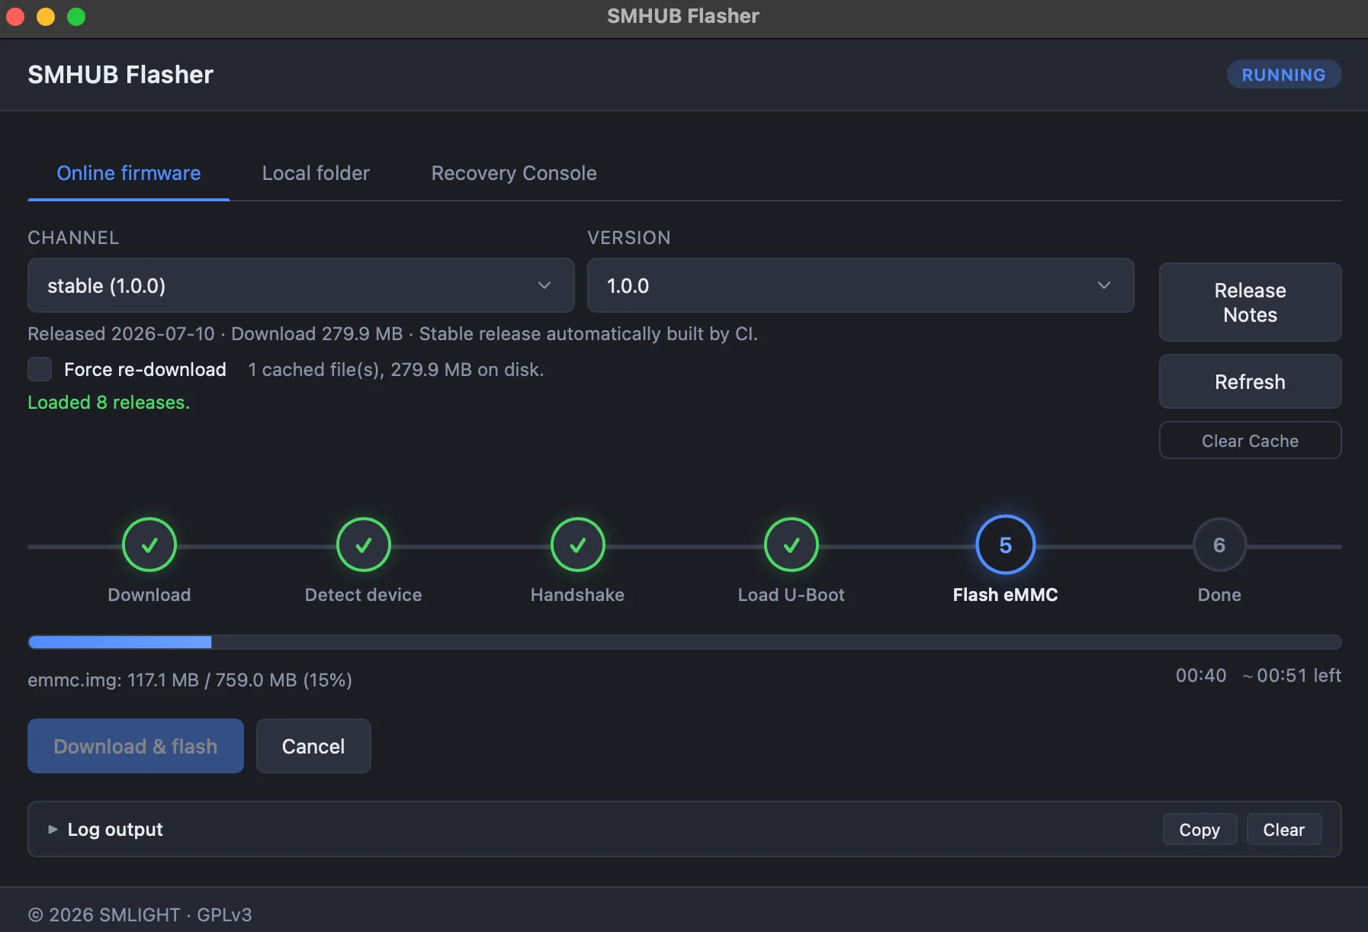This screenshot has height=932, width=1368.
Task: Click the Detect device checkmark icon
Action: pos(364,545)
